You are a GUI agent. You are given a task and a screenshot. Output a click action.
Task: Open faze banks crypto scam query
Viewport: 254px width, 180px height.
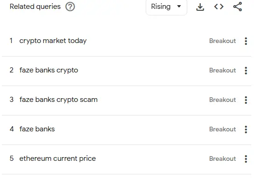pos(58,100)
